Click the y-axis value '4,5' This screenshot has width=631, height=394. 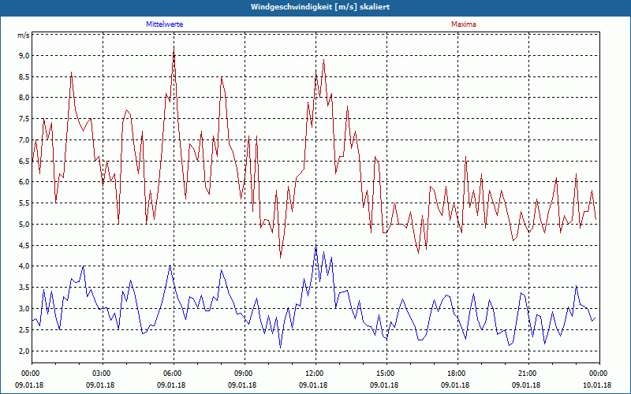pyautogui.click(x=24, y=245)
